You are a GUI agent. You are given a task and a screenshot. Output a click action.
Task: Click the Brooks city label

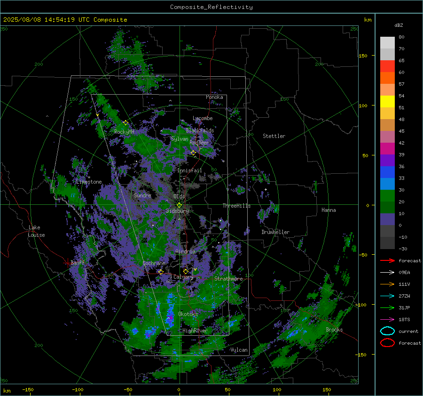(334, 330)
